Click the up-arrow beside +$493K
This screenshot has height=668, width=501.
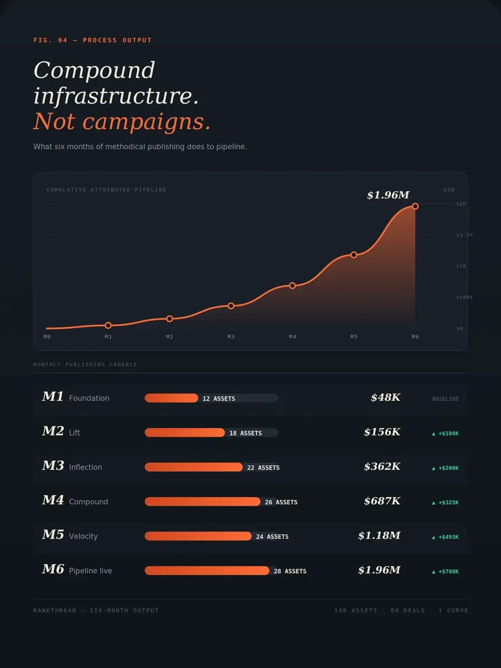click(x=434, y=537)
